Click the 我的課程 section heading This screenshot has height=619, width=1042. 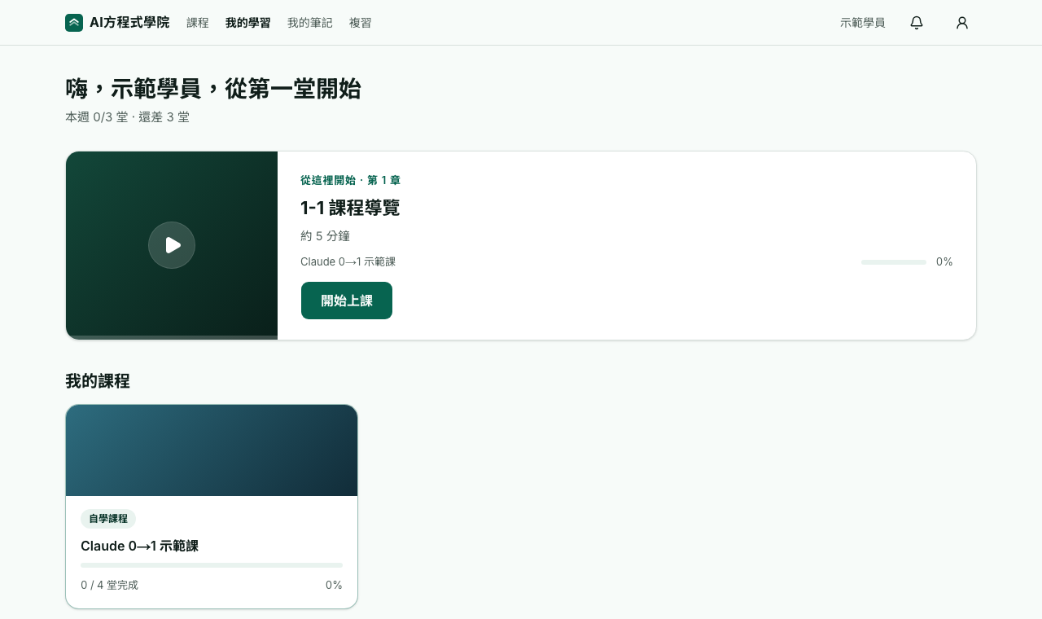click(98, 381)
